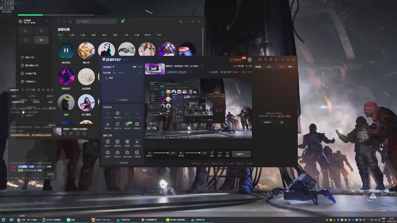Adjust the speaker volume slider
Image resolution: width=397 pixels, height=223 pixels.
[193, 153]
